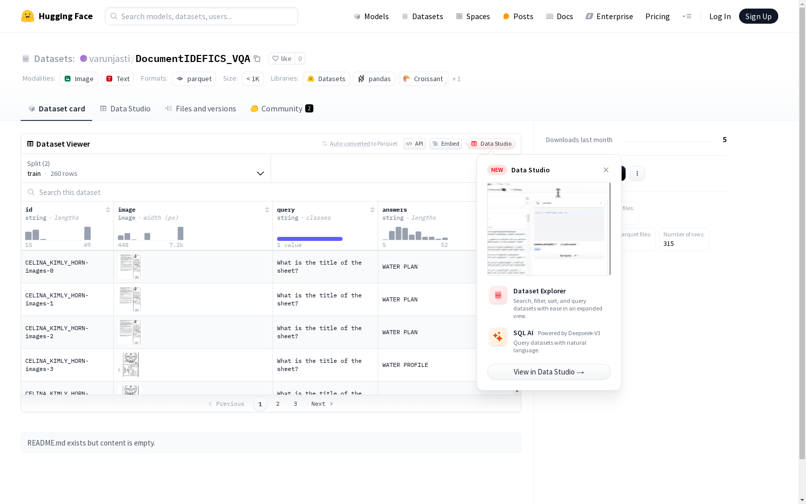Click the < 1K size tag
The height and width of the screenshot is (504, 806).
tap(253, 79)
